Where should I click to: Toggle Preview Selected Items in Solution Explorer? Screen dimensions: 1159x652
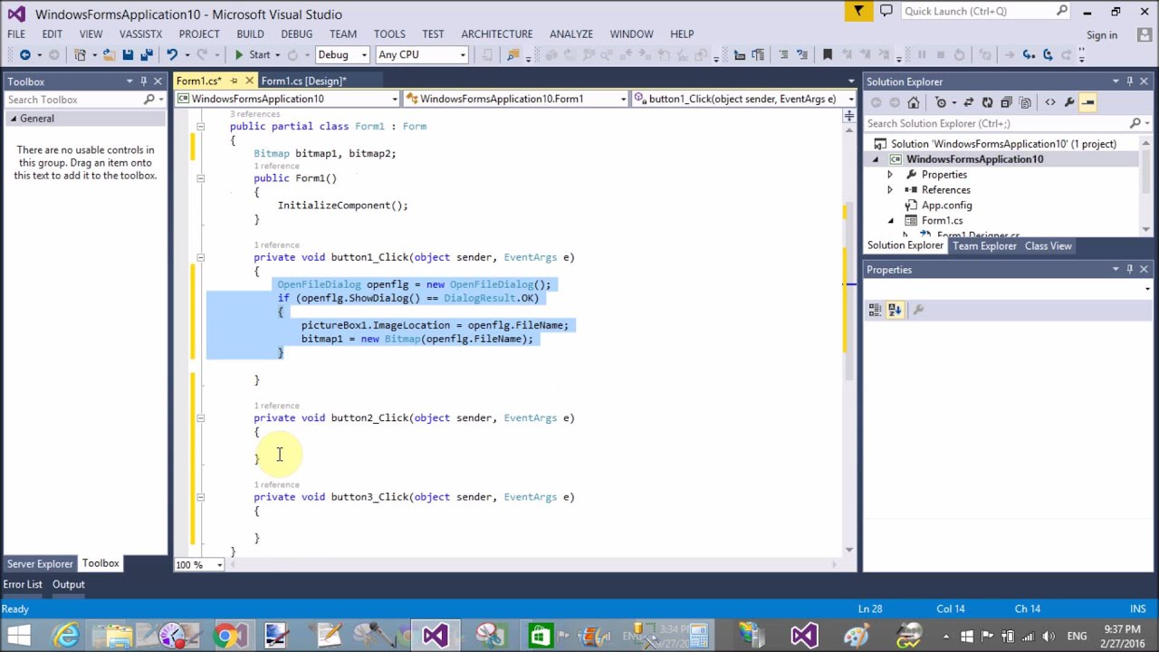click(1087, 102)
